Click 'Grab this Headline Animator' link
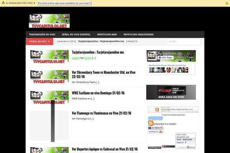230x153 pixels. coord(173,115)
